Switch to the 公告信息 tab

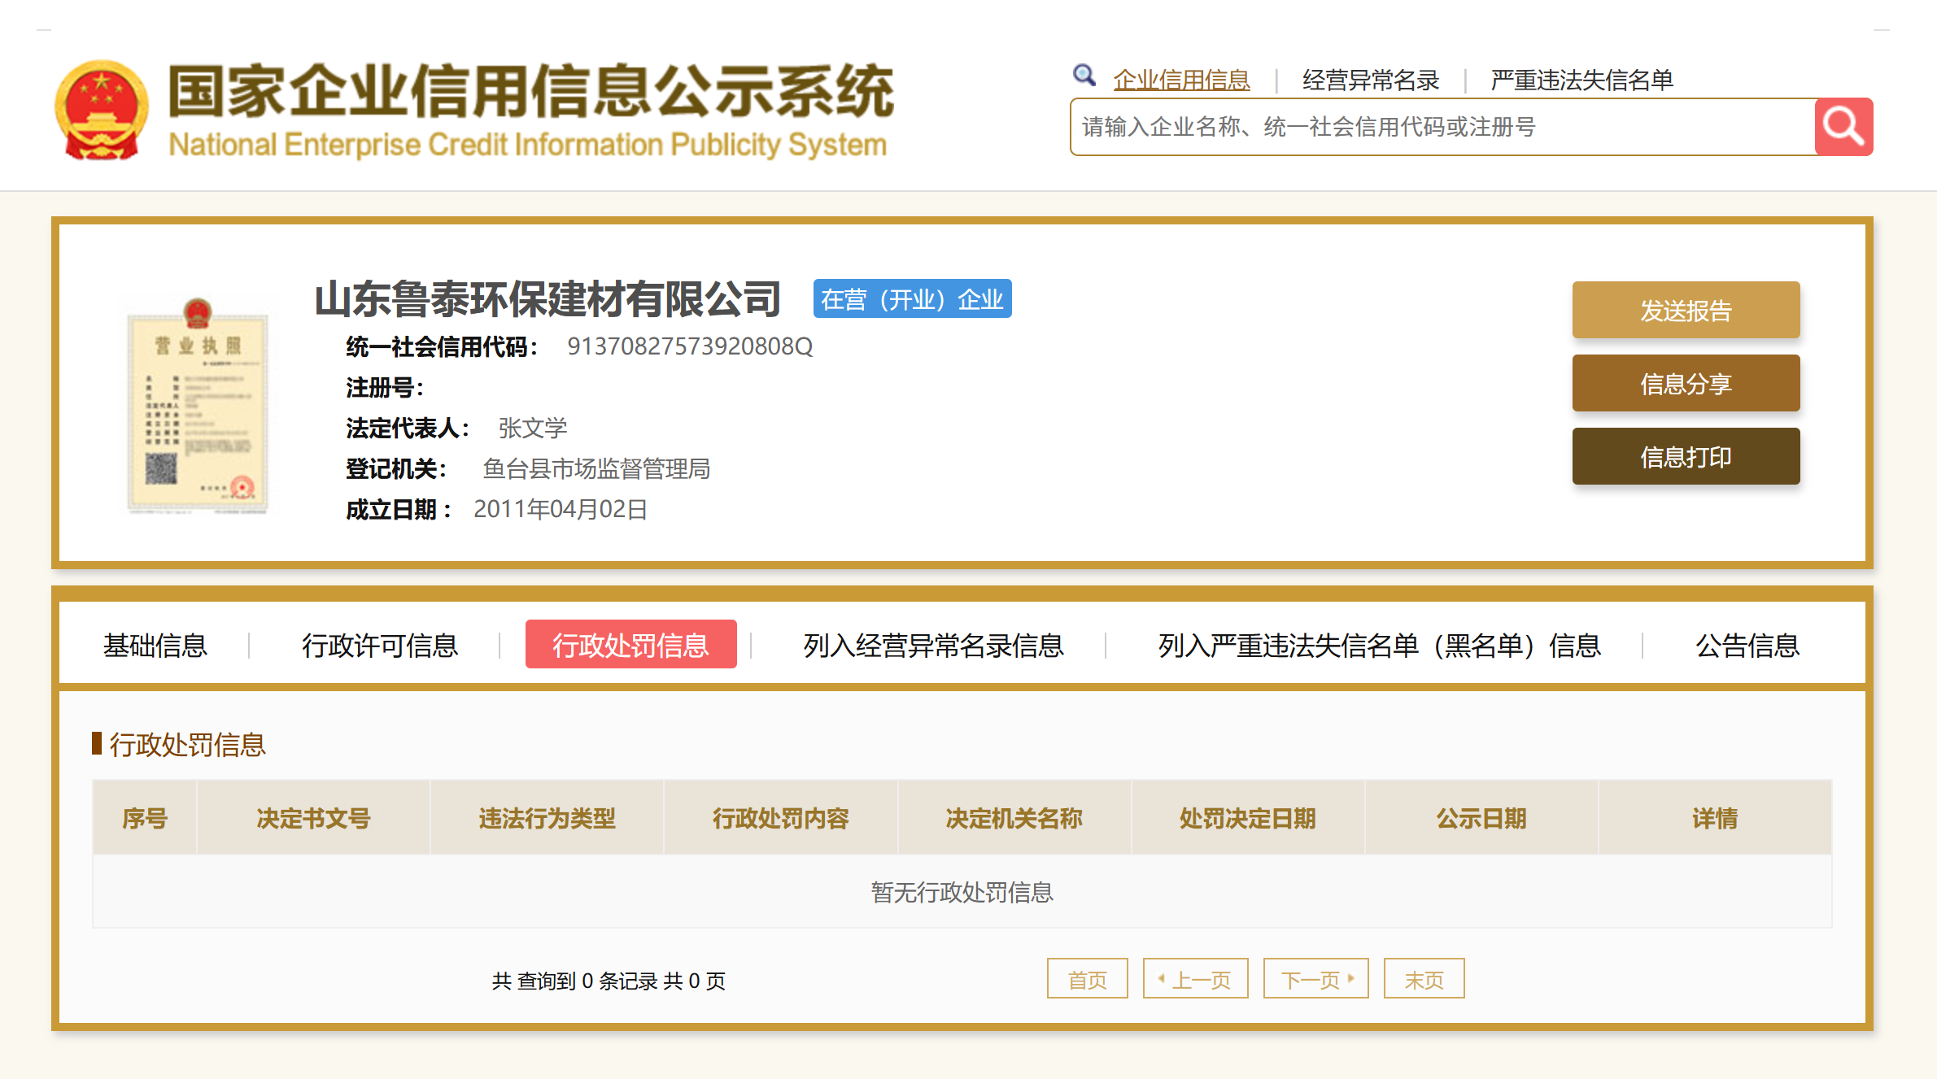(x=1747, y=645)
